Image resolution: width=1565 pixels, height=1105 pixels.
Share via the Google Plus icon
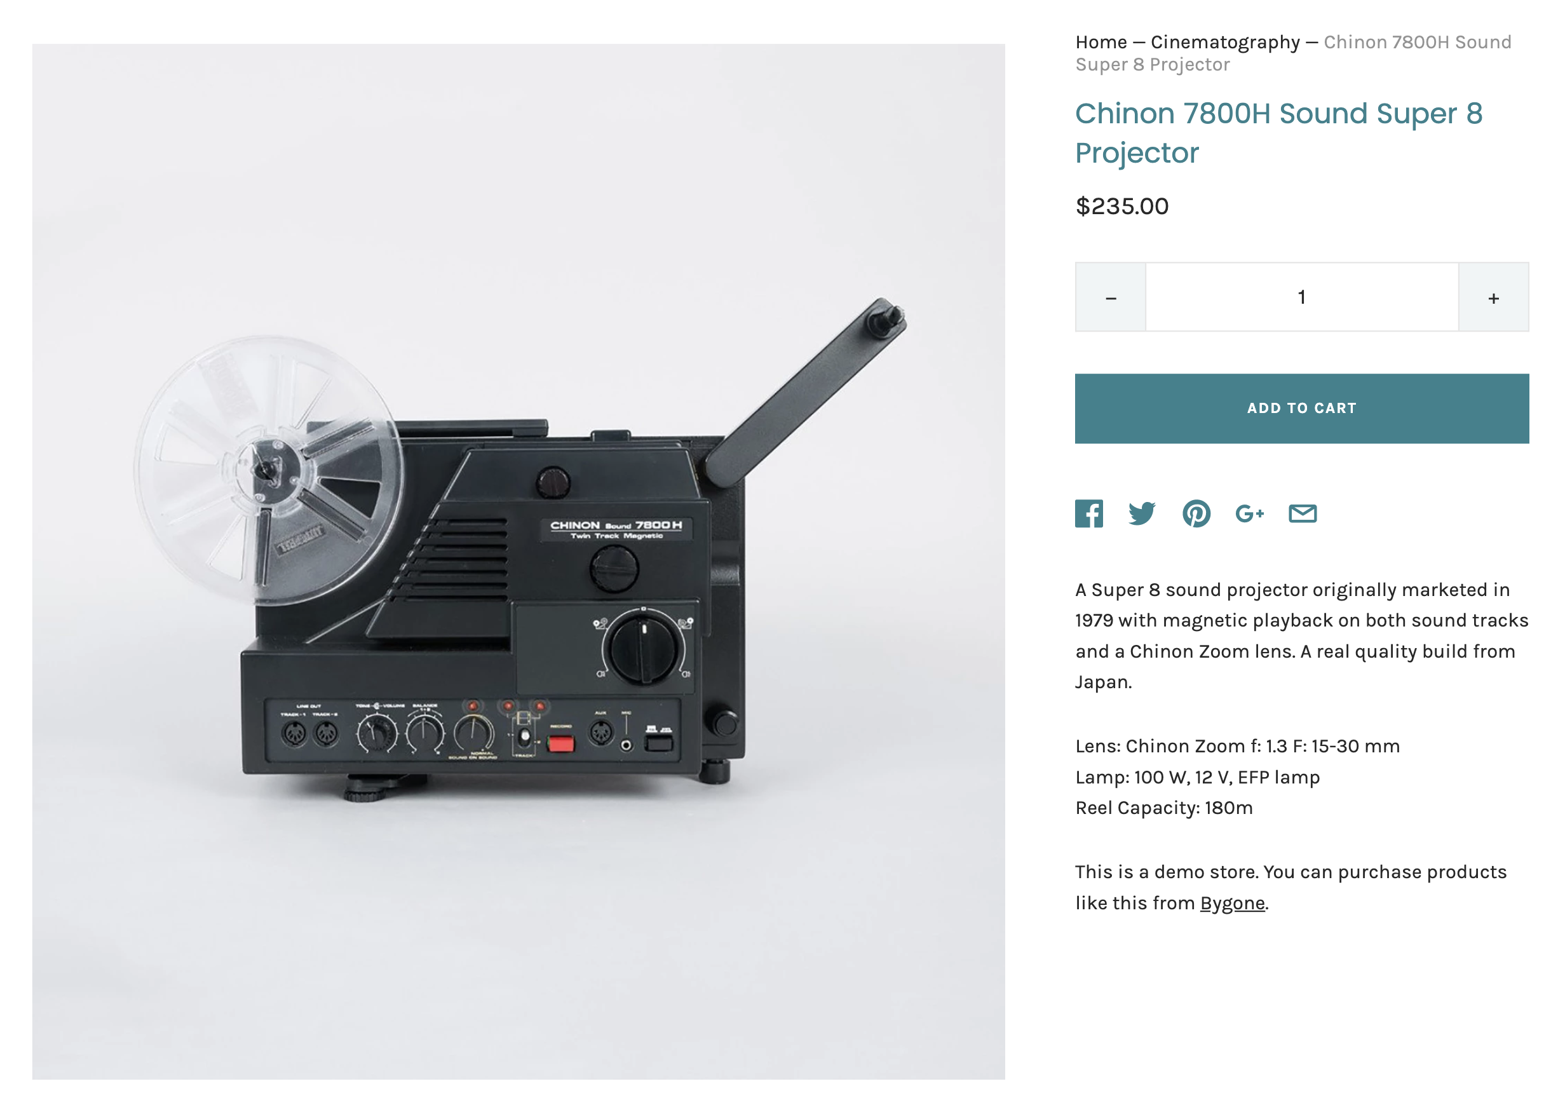click(1249, 513)
